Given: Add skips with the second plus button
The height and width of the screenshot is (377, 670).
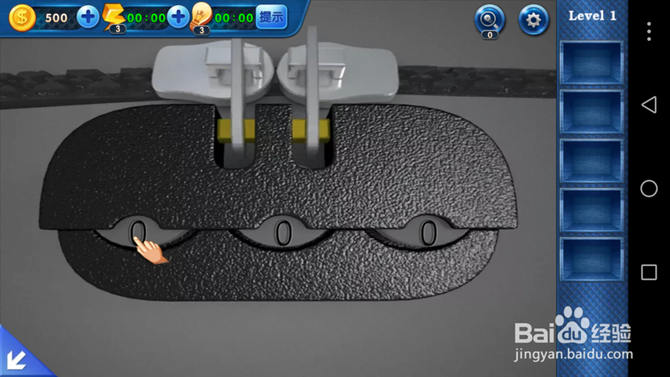Looking at the screenshot, I should [179, 17].
